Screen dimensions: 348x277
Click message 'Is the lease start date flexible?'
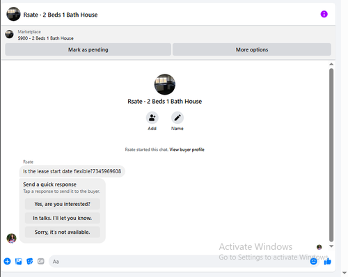tap(72, 171)
